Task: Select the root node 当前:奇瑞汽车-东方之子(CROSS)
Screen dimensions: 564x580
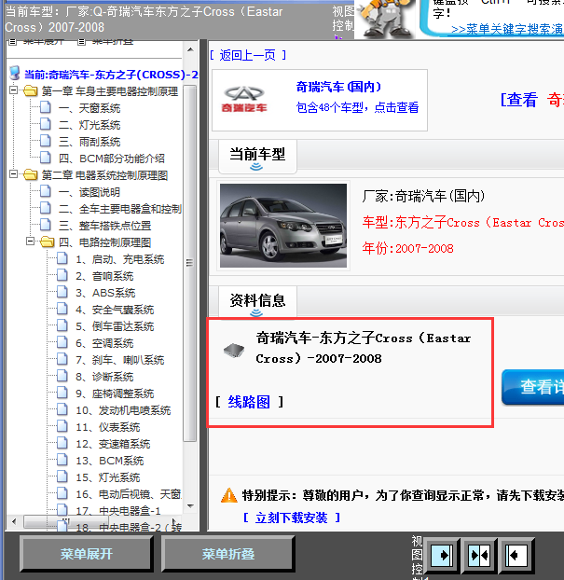Action: (x=111, y=75)
